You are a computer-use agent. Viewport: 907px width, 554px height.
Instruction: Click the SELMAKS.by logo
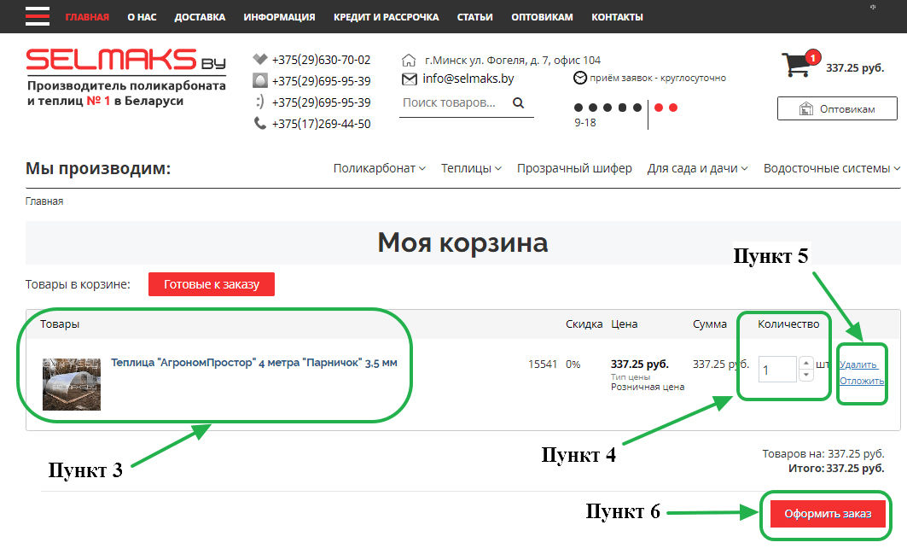point(125,61)
